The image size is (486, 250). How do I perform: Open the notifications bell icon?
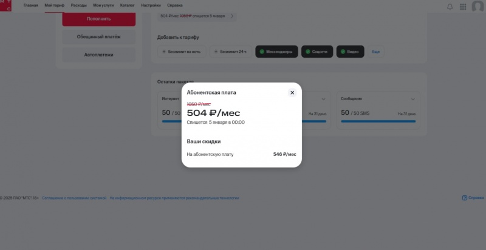pos(450,7)
